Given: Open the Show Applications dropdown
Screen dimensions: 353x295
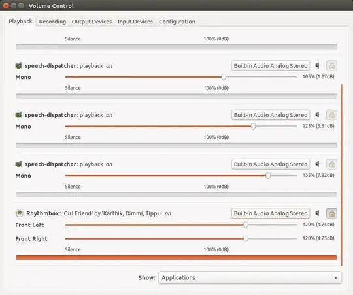Looking at the screenshot, I should 250,277.
